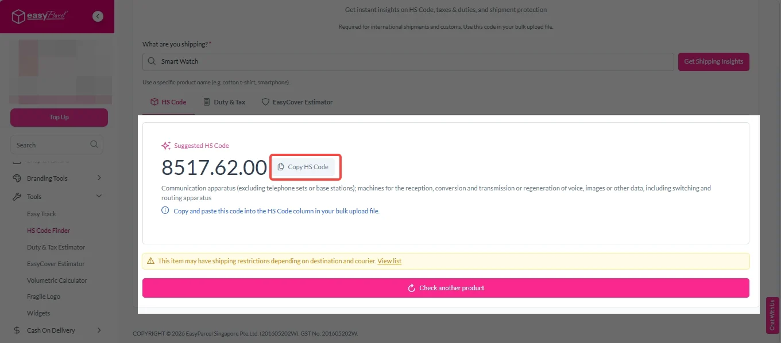The height and width of the screenshot is (343, 781).
Task: Click the Cash On Delivery dollar icon
Action: click(x=16, y=330)
